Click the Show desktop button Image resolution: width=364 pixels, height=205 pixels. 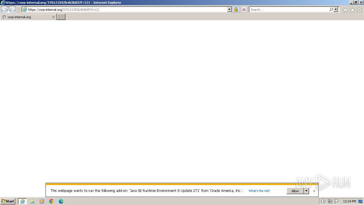point(361,201)
